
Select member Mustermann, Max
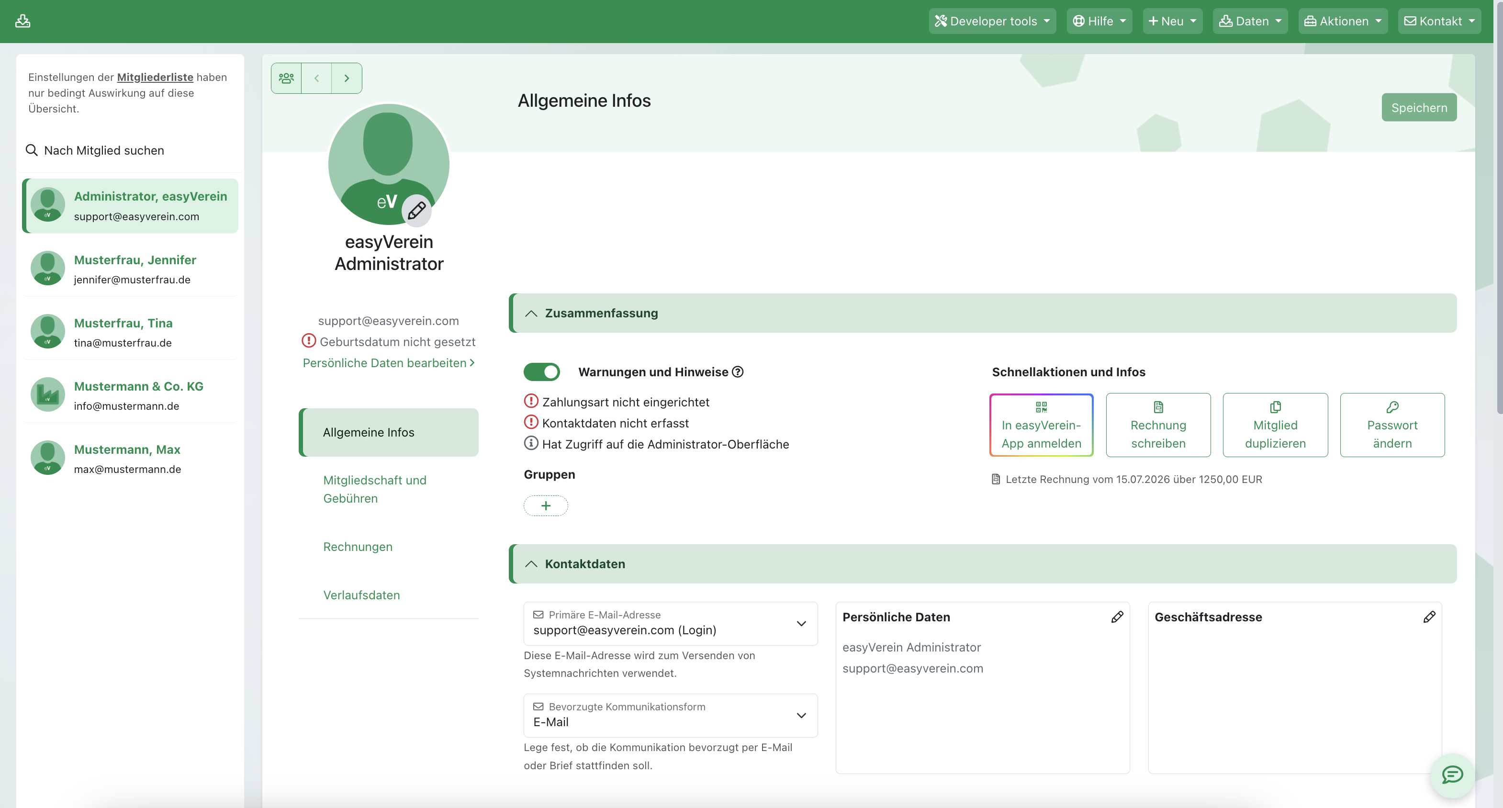(130, 458)
